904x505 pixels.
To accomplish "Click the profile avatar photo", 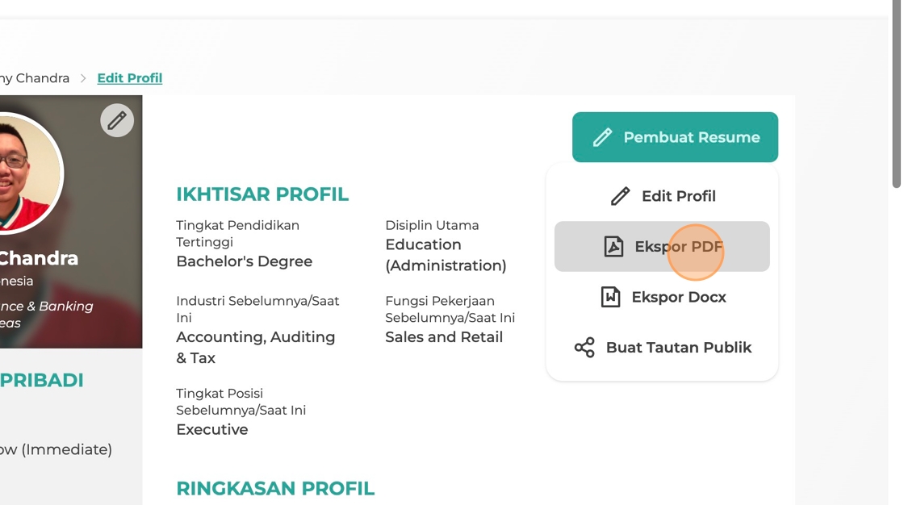I will click(29, 173).
